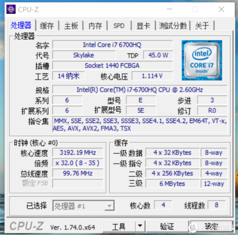Click the processor name field Intel Core i7 6700HQ
The width and height of the screenshot is (238, 235).
[x=113, y=45]
